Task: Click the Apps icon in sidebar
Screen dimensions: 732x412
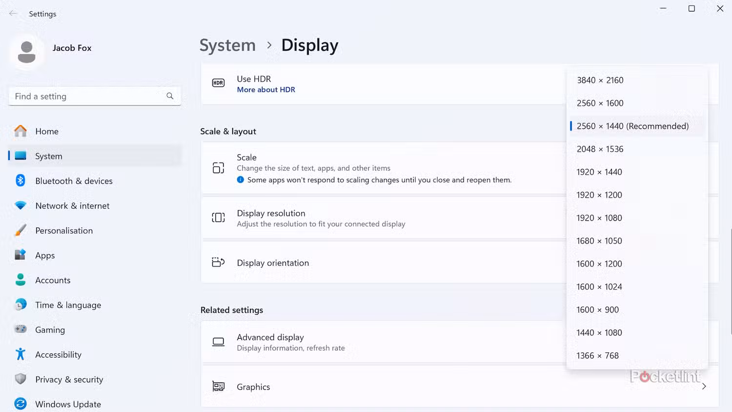Action: tap(20, 255)
